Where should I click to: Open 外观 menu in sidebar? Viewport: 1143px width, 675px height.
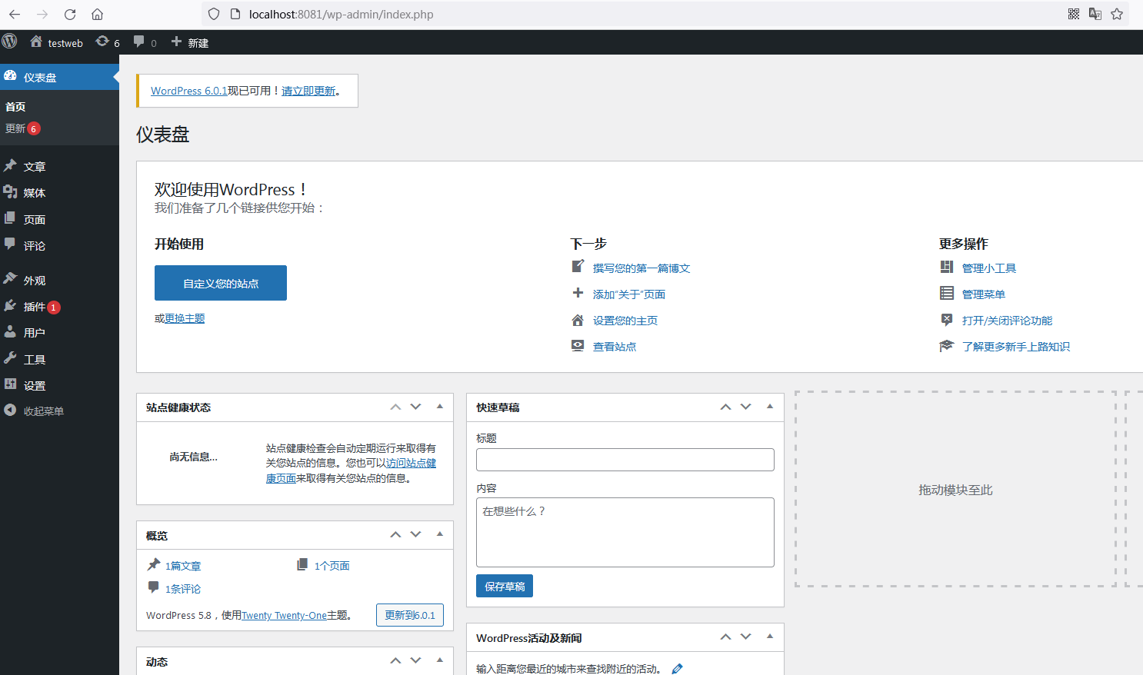pyautogui.click(x=59, y=280)
